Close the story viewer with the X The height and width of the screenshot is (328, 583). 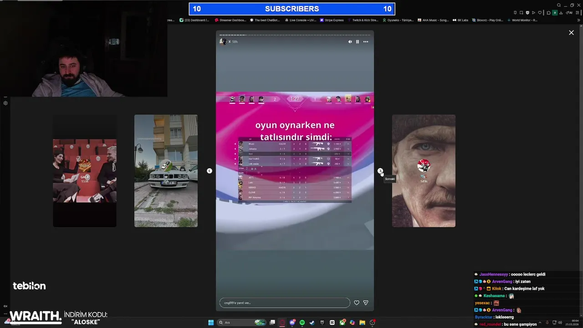pyautogui.click(x=571, y=32)
